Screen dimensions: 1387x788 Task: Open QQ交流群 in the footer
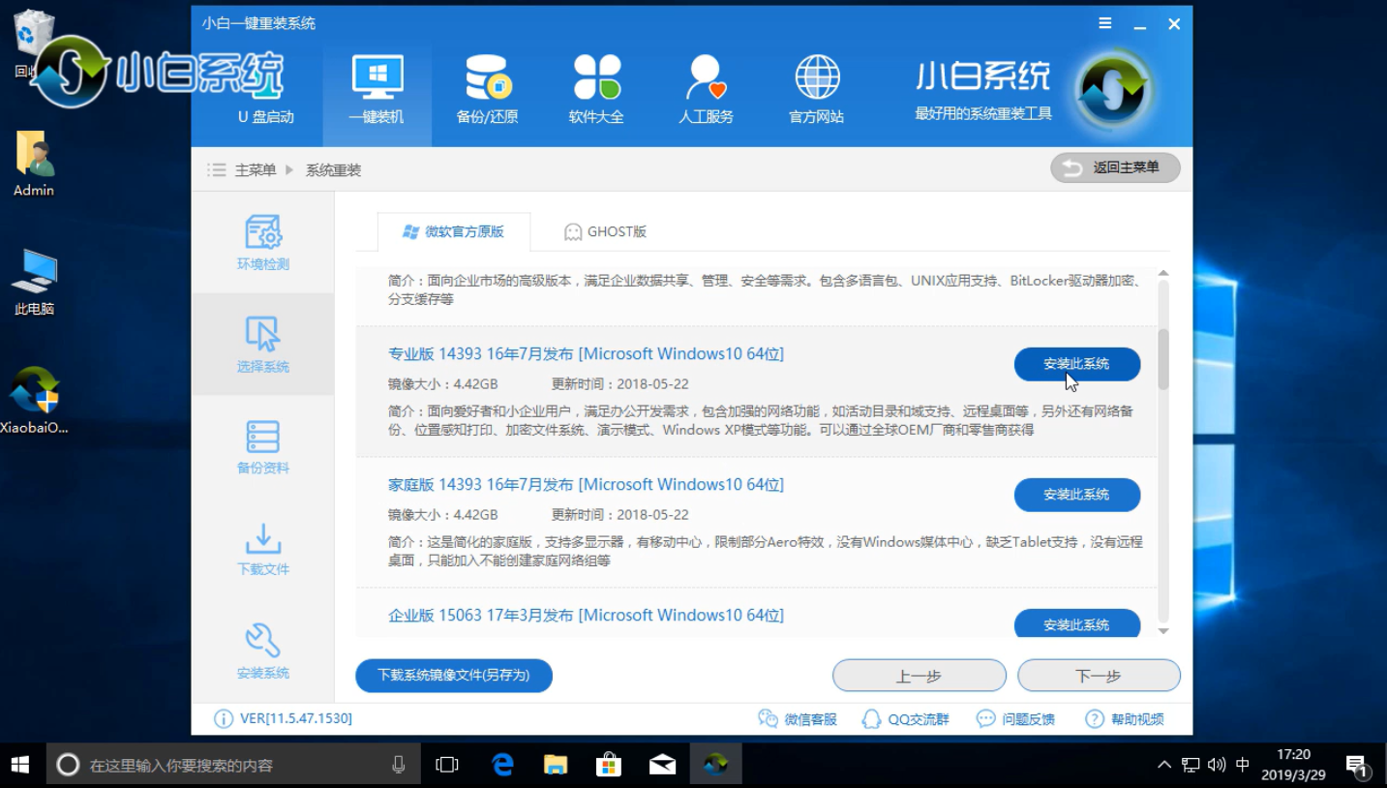coord(905,719)
